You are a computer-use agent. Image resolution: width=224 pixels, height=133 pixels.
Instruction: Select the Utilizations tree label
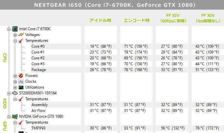pyautogui.click(x=35, y=87)
